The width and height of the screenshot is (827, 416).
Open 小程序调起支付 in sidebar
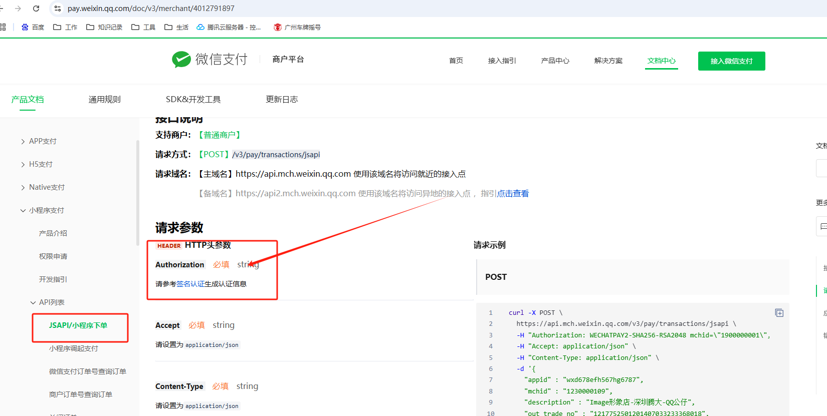pos(74,348)
